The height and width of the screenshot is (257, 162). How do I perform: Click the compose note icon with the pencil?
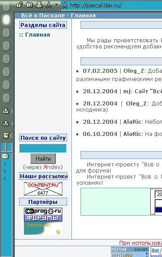point(6,135)
